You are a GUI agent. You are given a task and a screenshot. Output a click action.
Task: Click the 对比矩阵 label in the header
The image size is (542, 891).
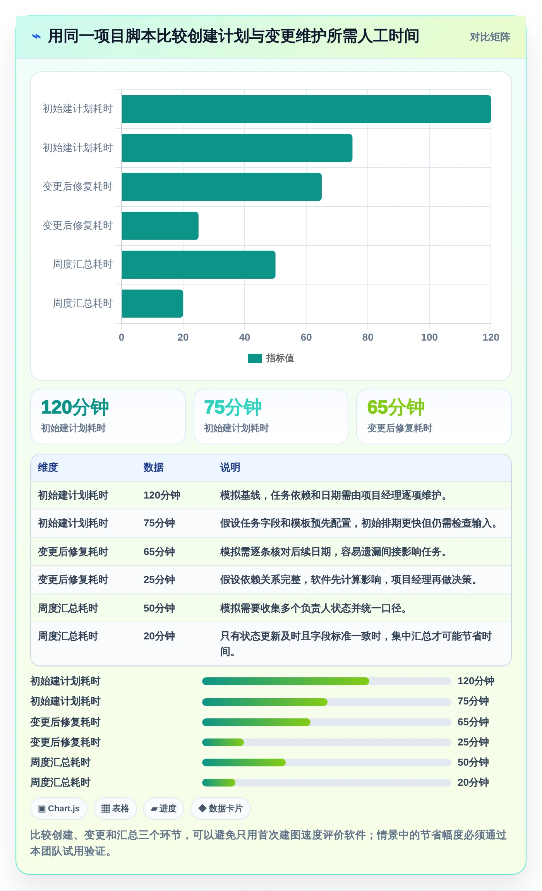point(490,37)
